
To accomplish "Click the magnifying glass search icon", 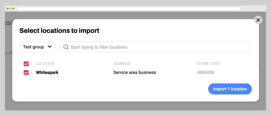I will pyautogui.click(x=66, y=47).
